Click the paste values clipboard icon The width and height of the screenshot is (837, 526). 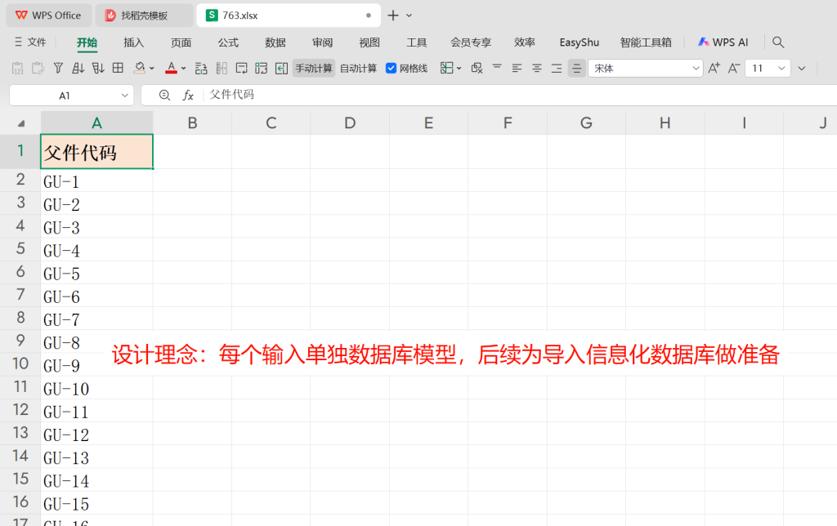[18, 69]
